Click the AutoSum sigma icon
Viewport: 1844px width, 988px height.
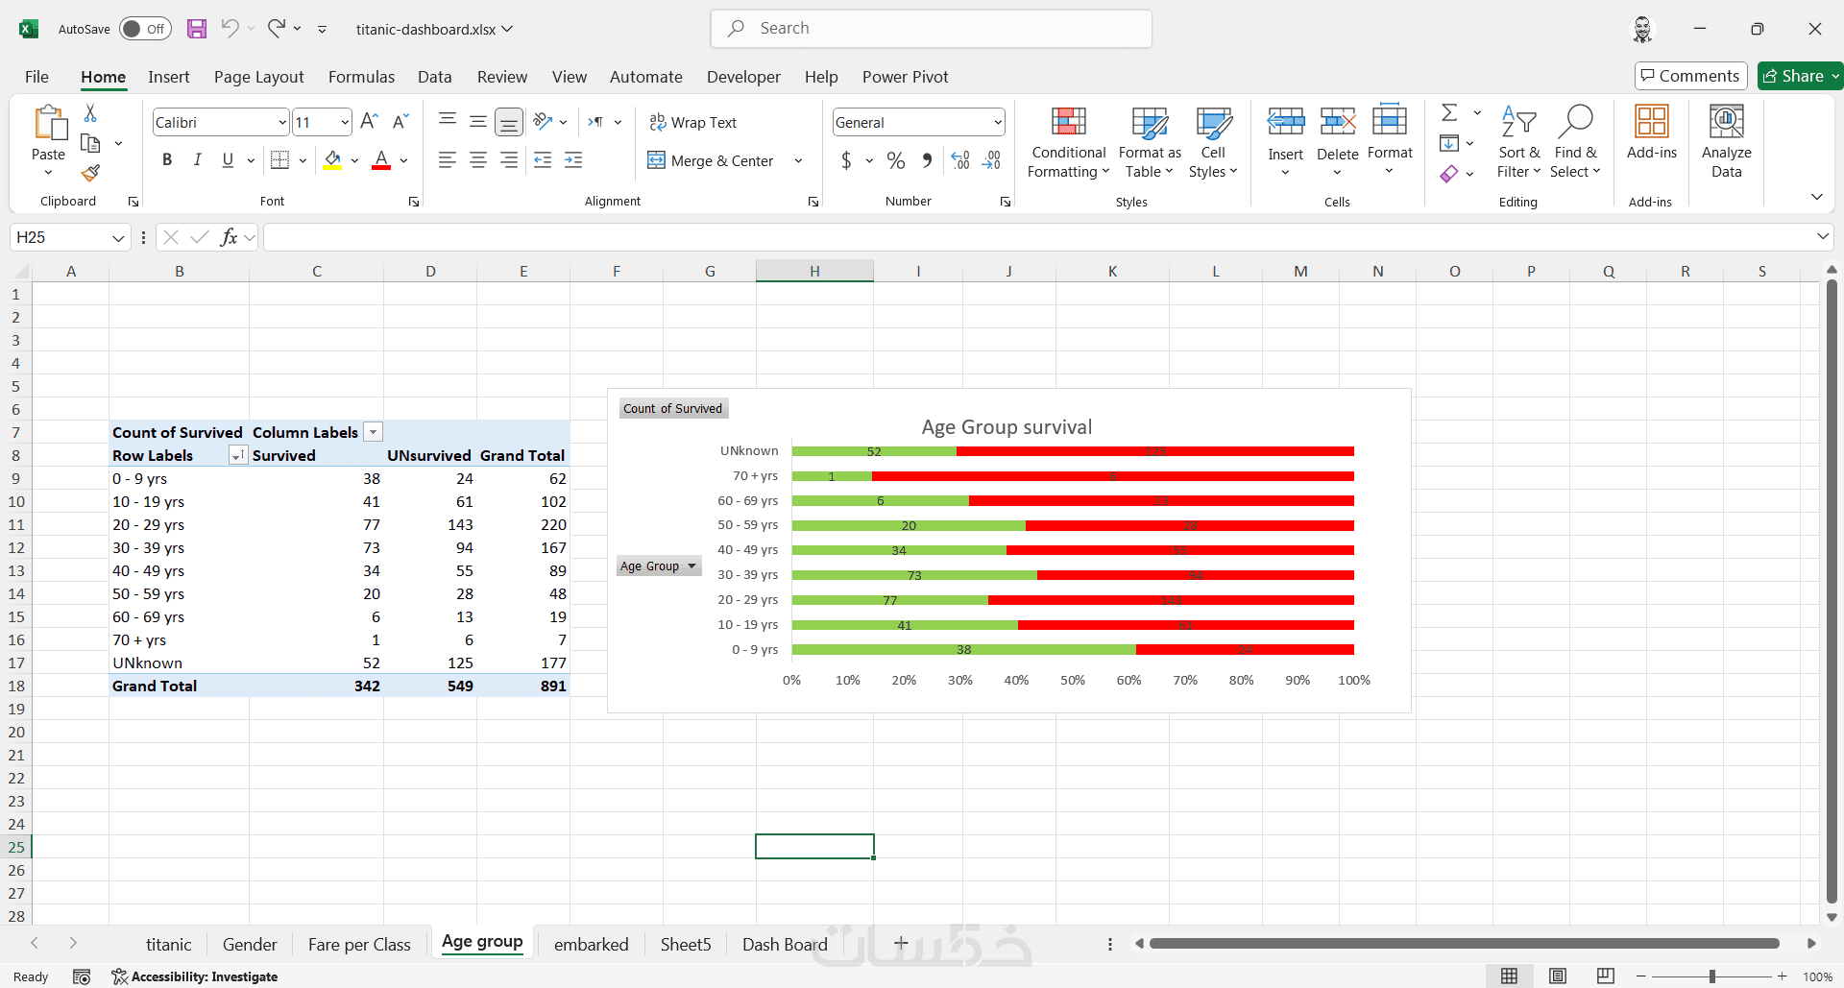click(x=1449, y=113)
